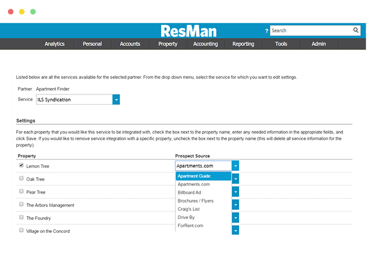Image resolution: width=367 pixels, height=274 pixels.
Task: Click the Apartment Finder partner name
Action: pyautogui.click(x=53, y=89)
